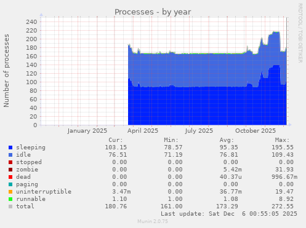Click the y-axis label 100

pyautogui.click(x=31, y=82)
